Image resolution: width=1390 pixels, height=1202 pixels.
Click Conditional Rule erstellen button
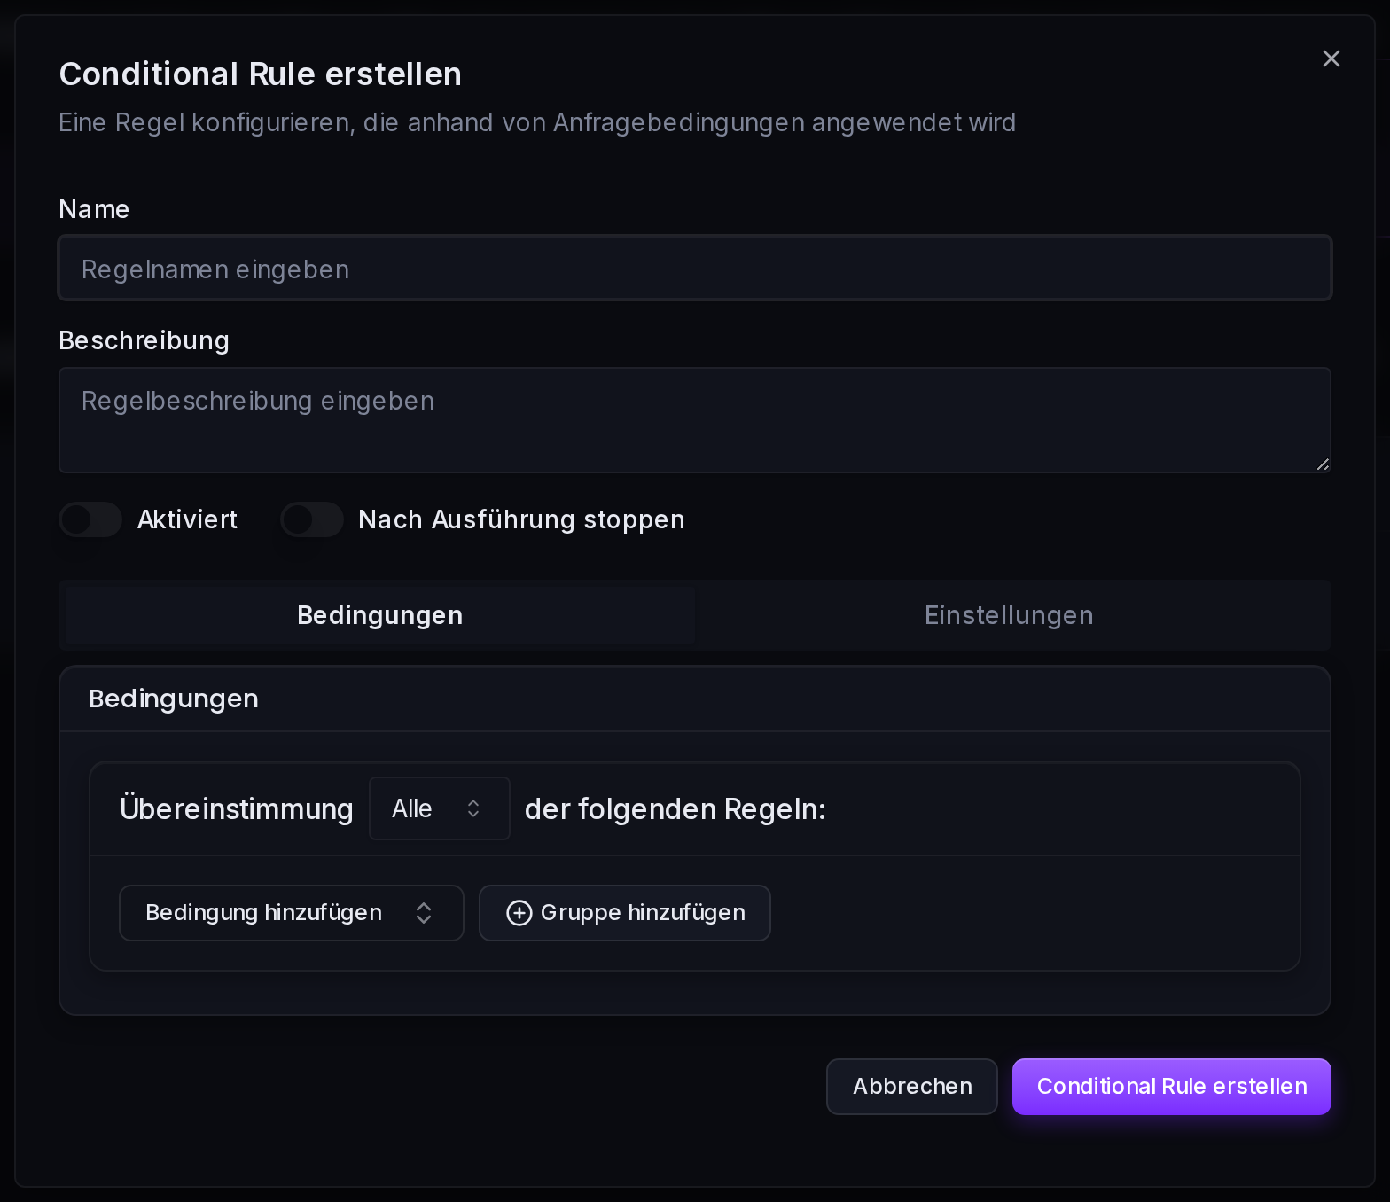tap(1172, 1087)
